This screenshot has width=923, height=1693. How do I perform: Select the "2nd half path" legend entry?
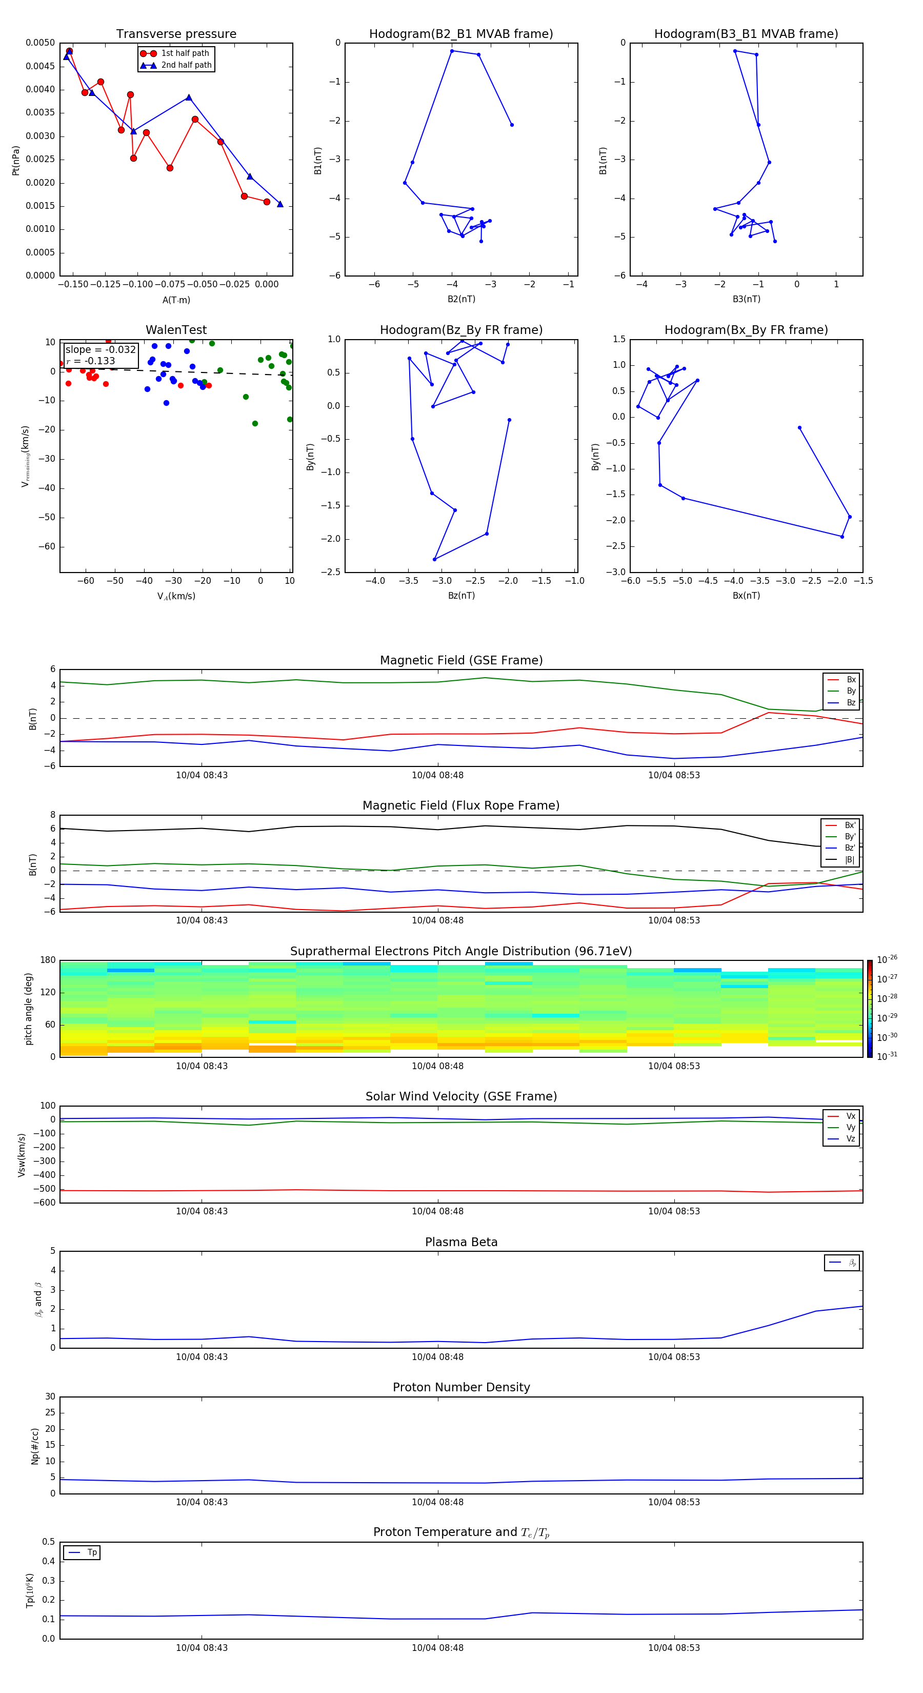coord(176,65)
